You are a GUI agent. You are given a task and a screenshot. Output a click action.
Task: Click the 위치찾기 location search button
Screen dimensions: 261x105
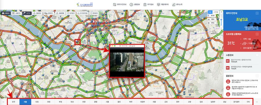[71, 13]
